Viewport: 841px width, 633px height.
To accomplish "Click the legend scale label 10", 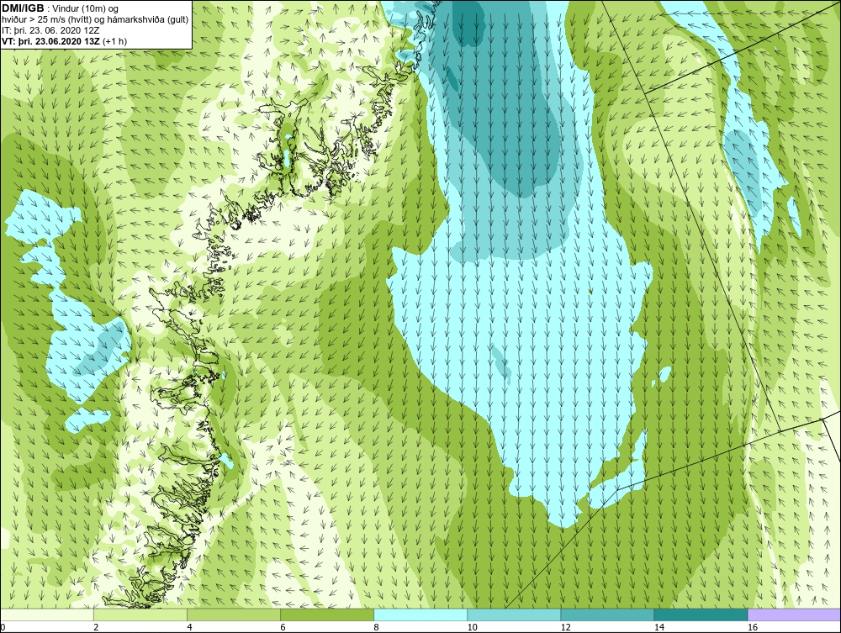I will pos(472,627).
